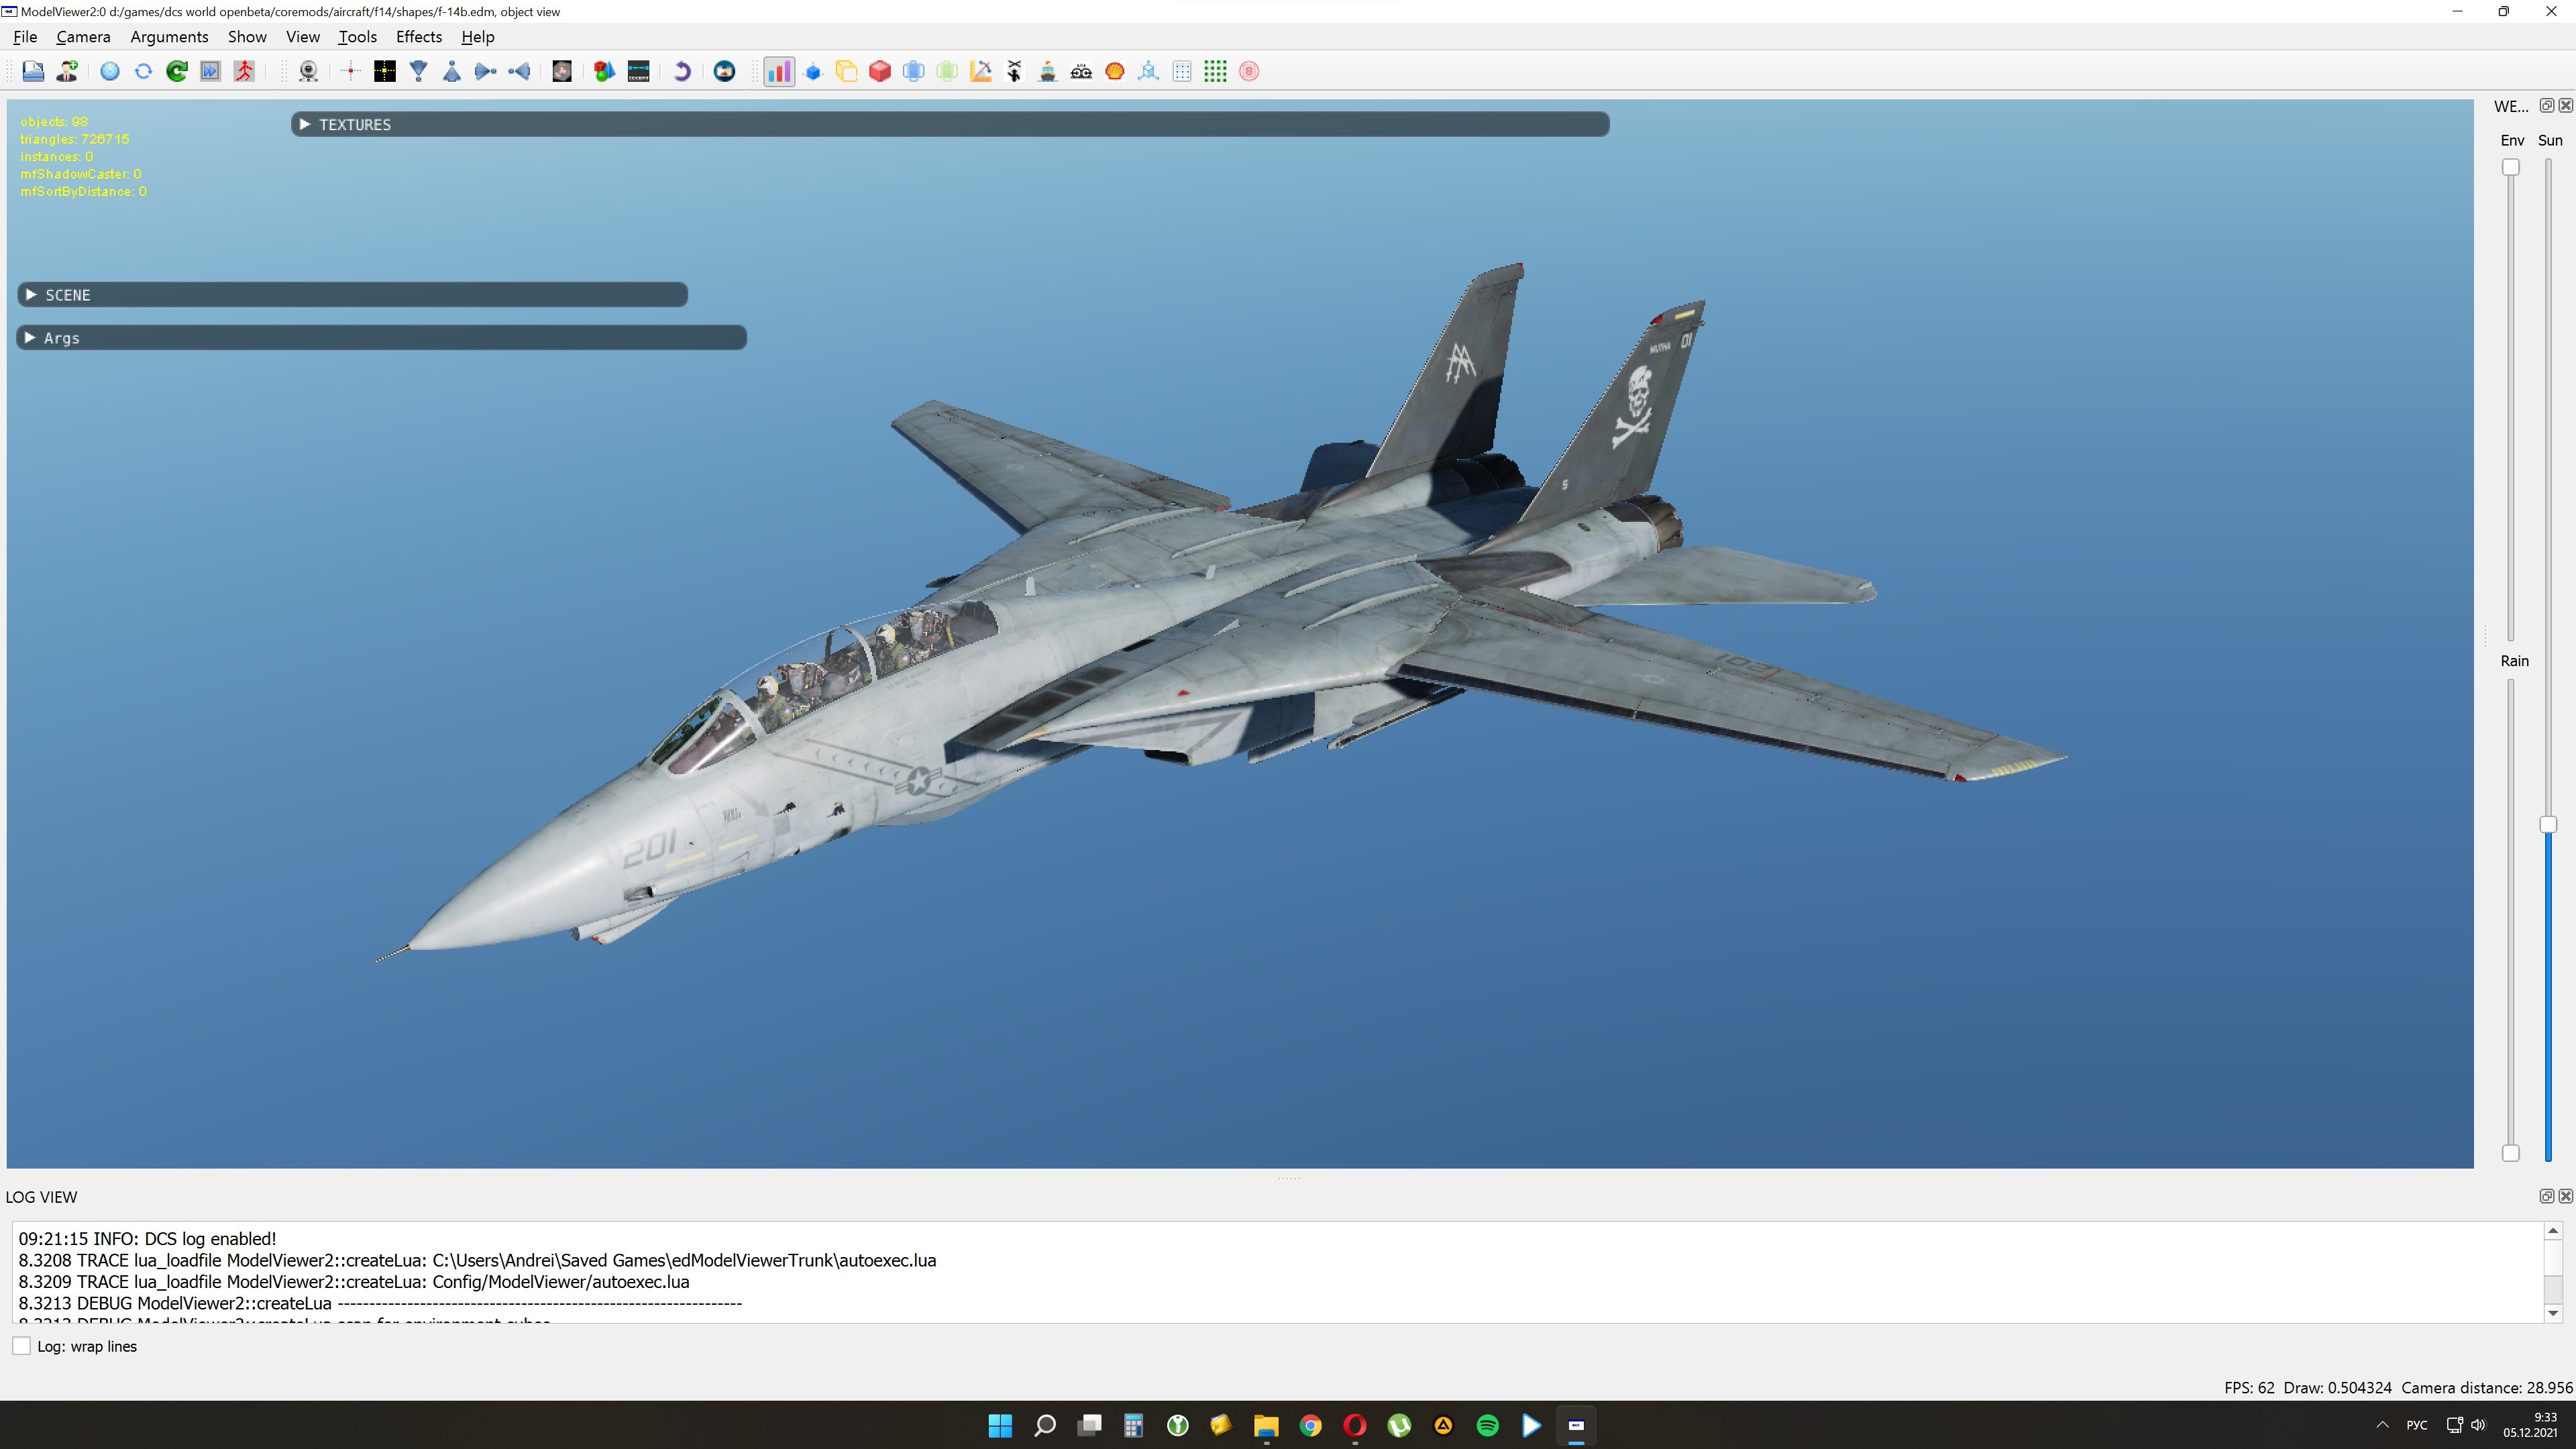Screen dimensions: 2576x1449
Task: Click the red circular target icon
Action: pyautogui.click(x=1249, y=71)
